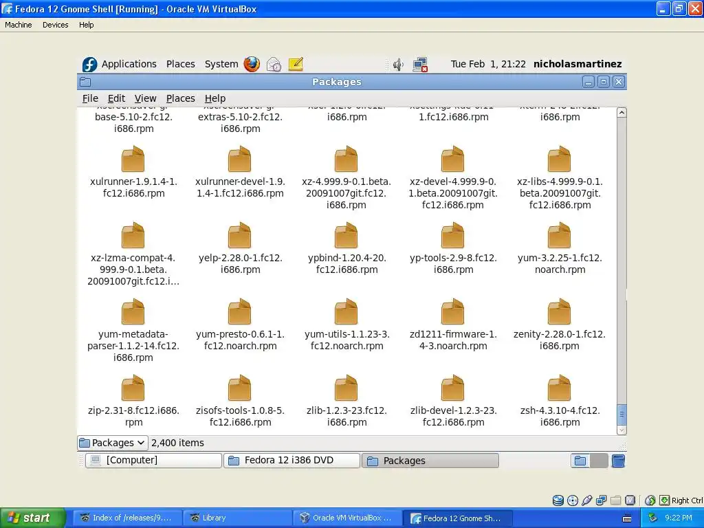
Task: Select the xz-libs-4.999.9 package icon
Action: [559, 159]
